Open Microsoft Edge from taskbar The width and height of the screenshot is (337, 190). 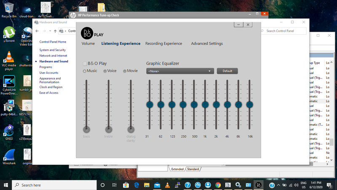click(x=136, y=185)
